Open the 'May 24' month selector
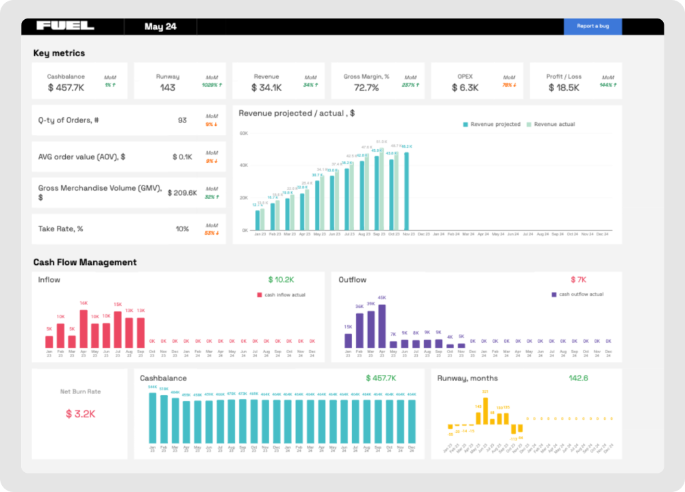 pos(162,26)
